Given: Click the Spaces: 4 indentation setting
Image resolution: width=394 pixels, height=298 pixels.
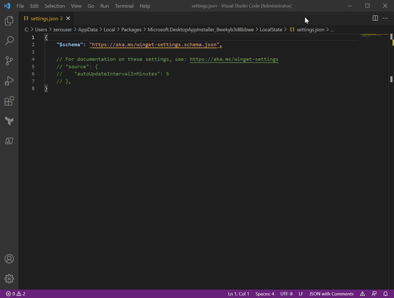Looking at the screenshot, I should tap(265, 294).
